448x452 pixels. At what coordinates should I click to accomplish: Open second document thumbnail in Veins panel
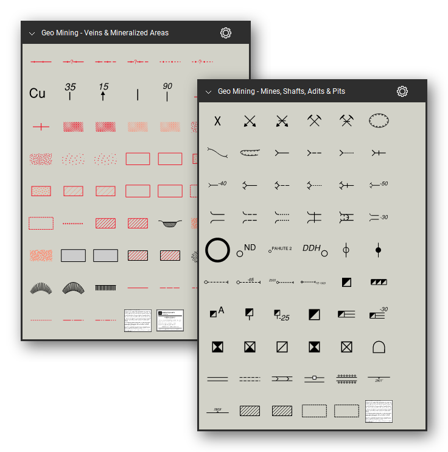pyautogui.click(x=170, y=320)
